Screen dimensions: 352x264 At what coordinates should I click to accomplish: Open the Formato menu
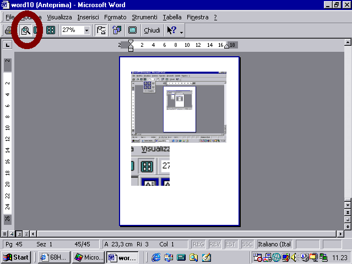[x=115, y=17]
